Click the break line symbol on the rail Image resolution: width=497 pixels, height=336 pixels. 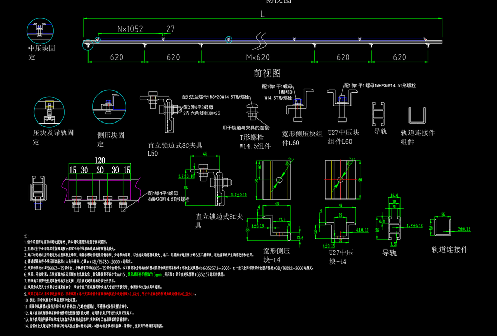(261, 39)
